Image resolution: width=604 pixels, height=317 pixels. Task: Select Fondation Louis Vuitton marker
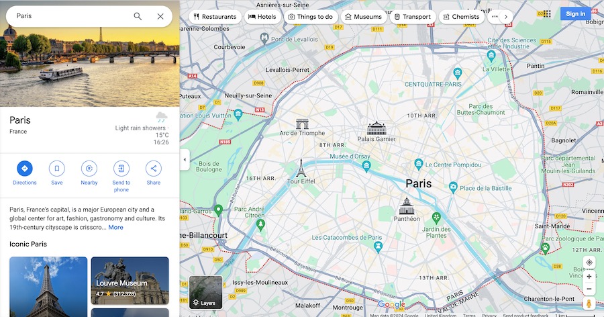tap(238, 114)
